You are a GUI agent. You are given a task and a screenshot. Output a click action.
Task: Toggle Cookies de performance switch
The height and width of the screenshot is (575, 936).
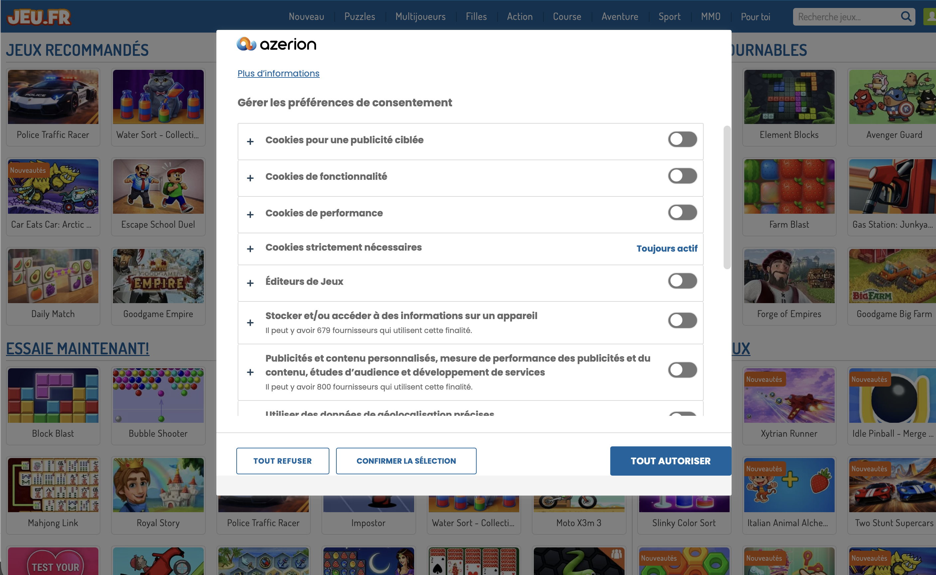point(683,213)
